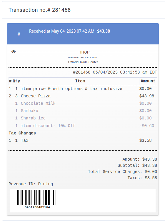Click the Qty column header
This screenshot has height=223, width=165.
pyautogui.click(x=16, y=81)
